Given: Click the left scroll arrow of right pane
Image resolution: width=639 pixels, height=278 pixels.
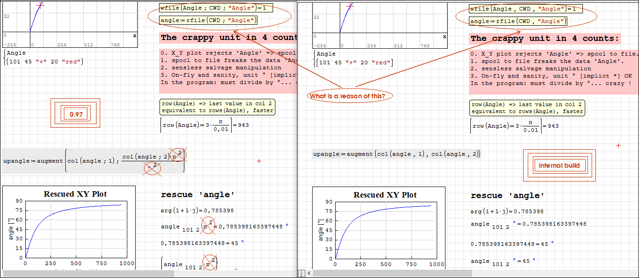Looking at the screenshot, I should click(x=309, y=273).
